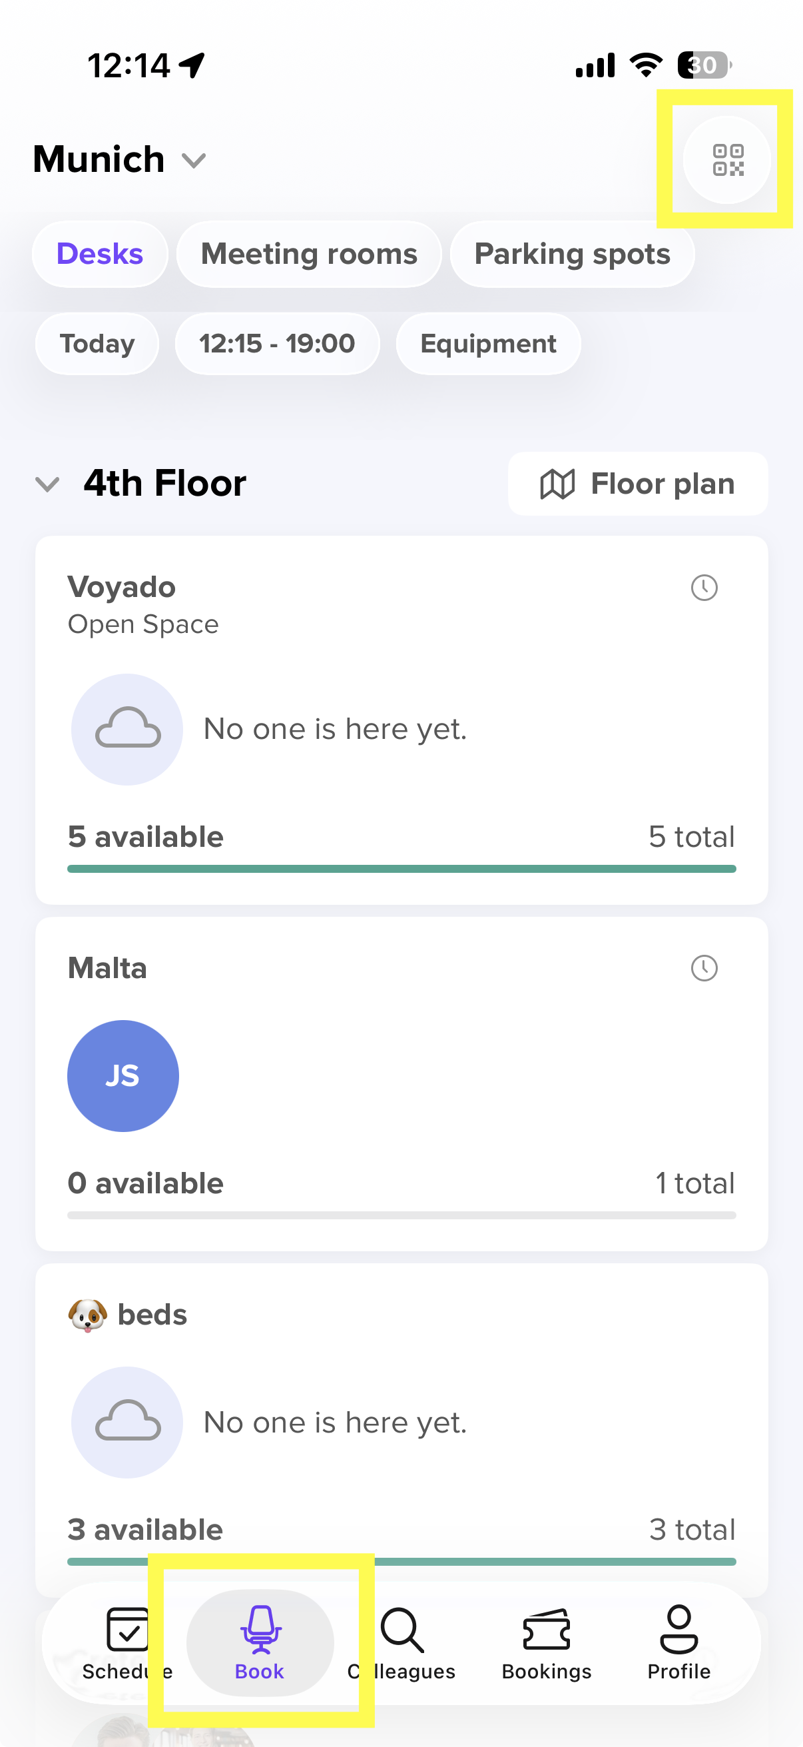Image resolution: width=803 pixels, height=1747 pixels.
Task: Tap the clock icon on Malta card
Action: point(704,967)
